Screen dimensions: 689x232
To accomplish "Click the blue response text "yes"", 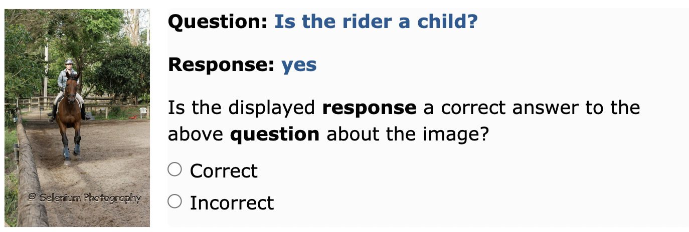I will (299, 65).
